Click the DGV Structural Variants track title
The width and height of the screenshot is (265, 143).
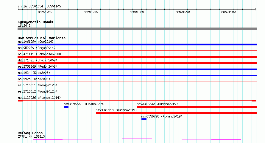click(x=42, y=38)
